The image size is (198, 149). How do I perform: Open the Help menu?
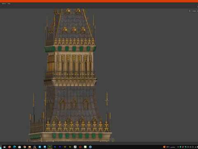pyautogui.click(x=9, y=4)
